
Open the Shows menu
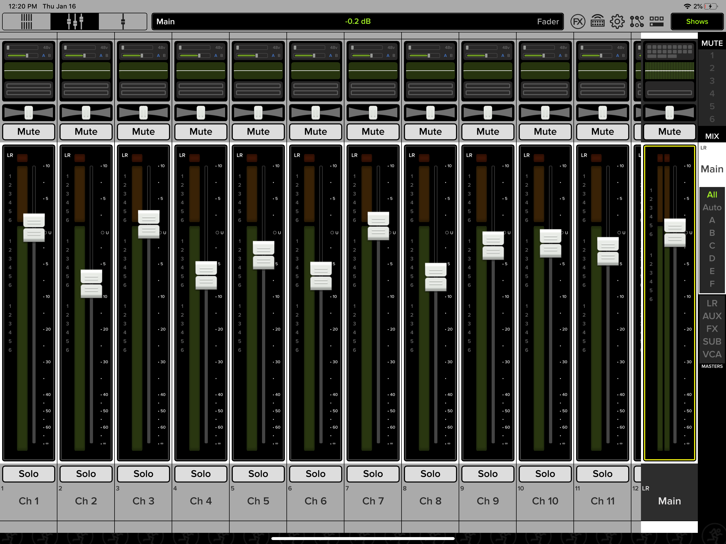point(697,22)
